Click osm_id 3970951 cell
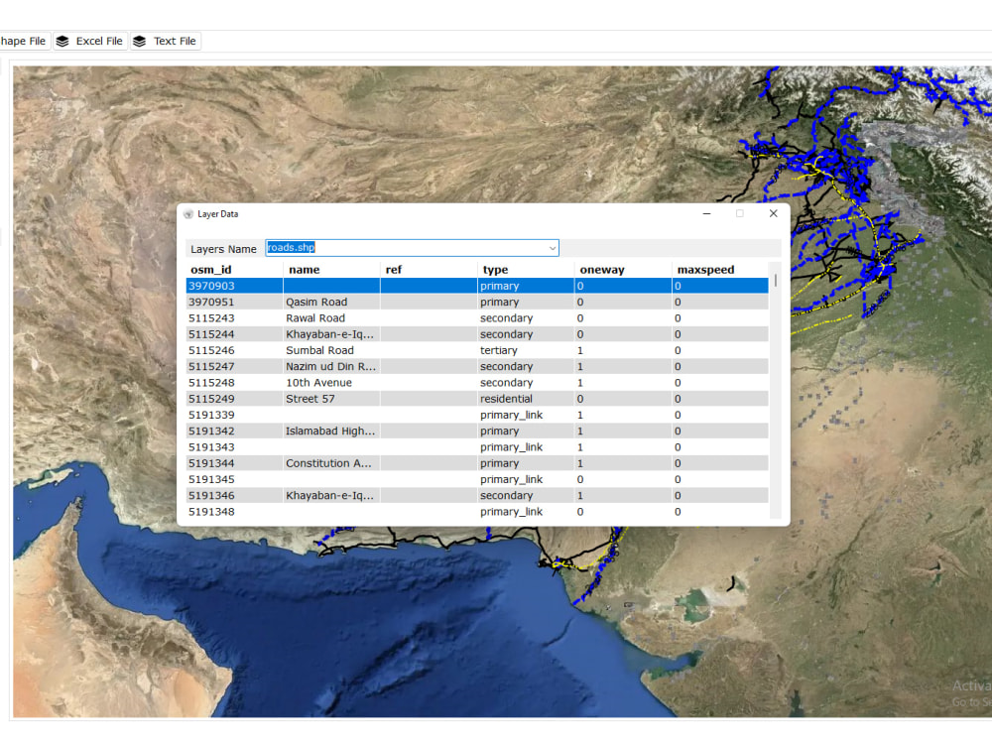This screenshot has height=744, width=992. [234, 303]
